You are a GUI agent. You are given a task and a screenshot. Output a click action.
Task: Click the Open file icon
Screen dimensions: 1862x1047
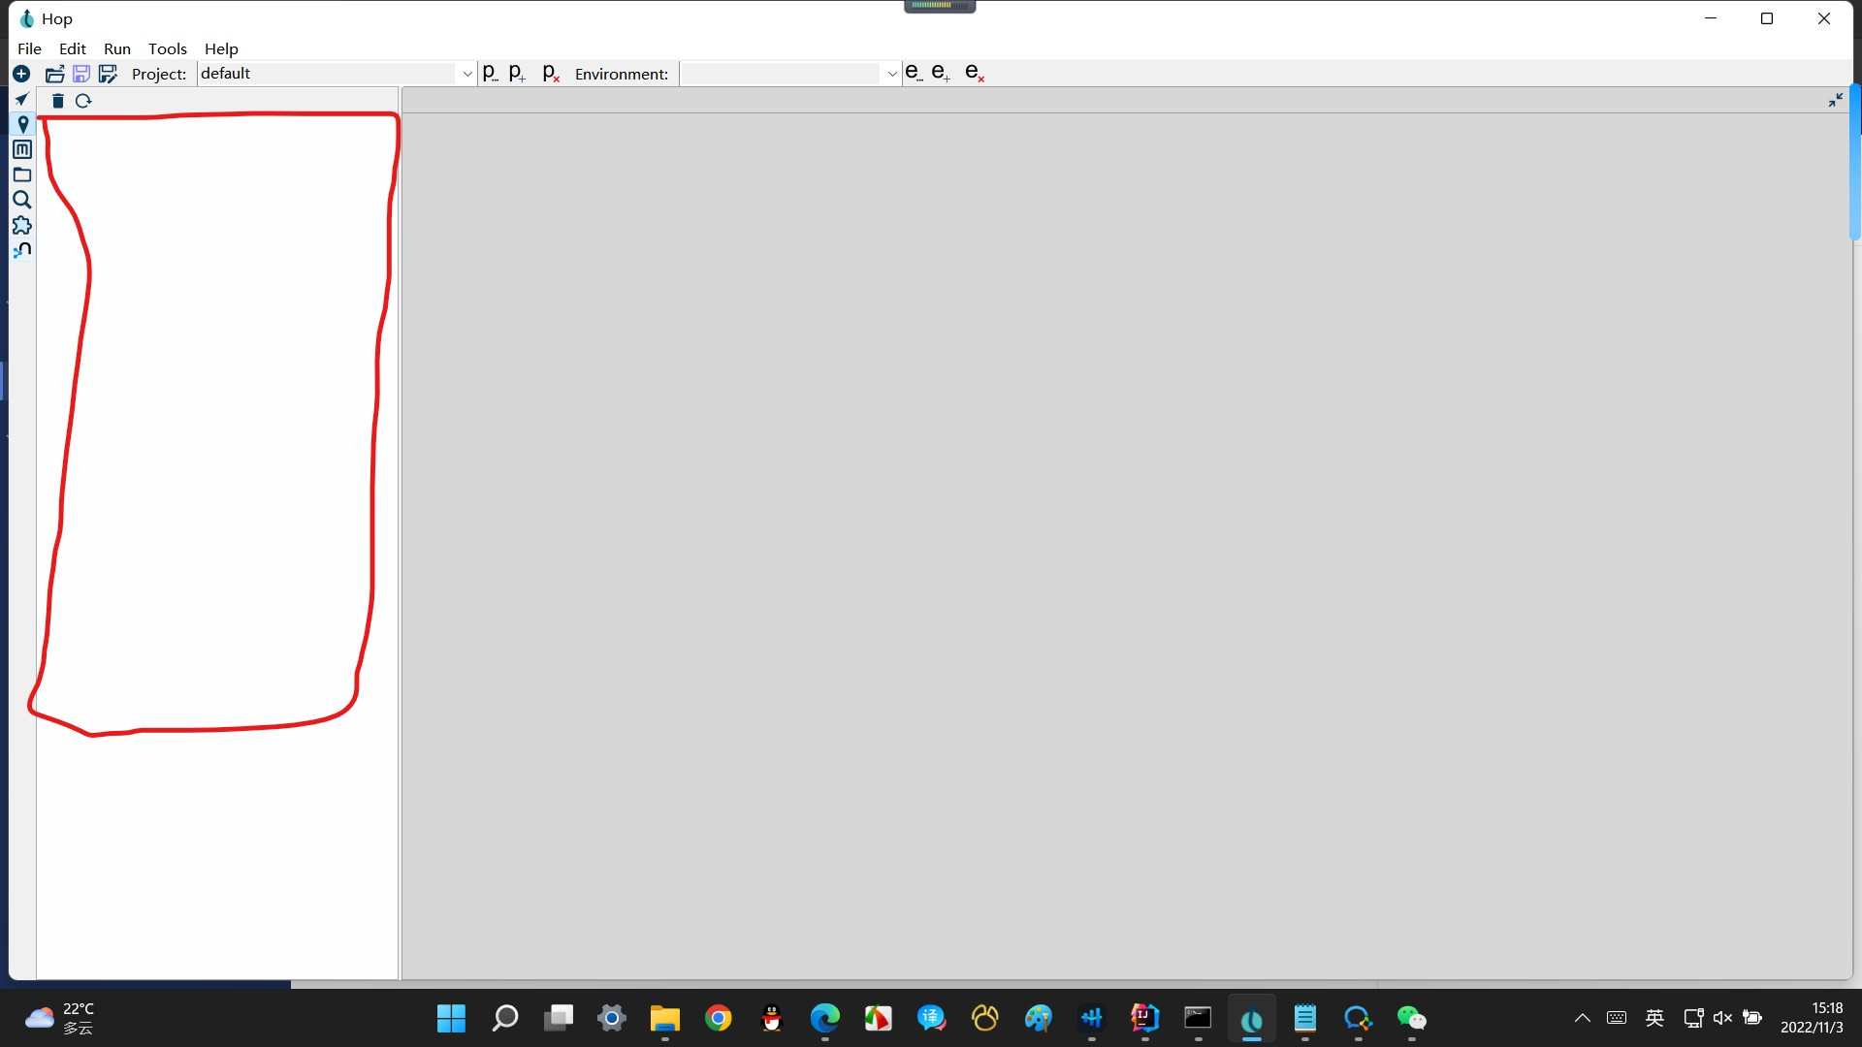coord(55,74)
